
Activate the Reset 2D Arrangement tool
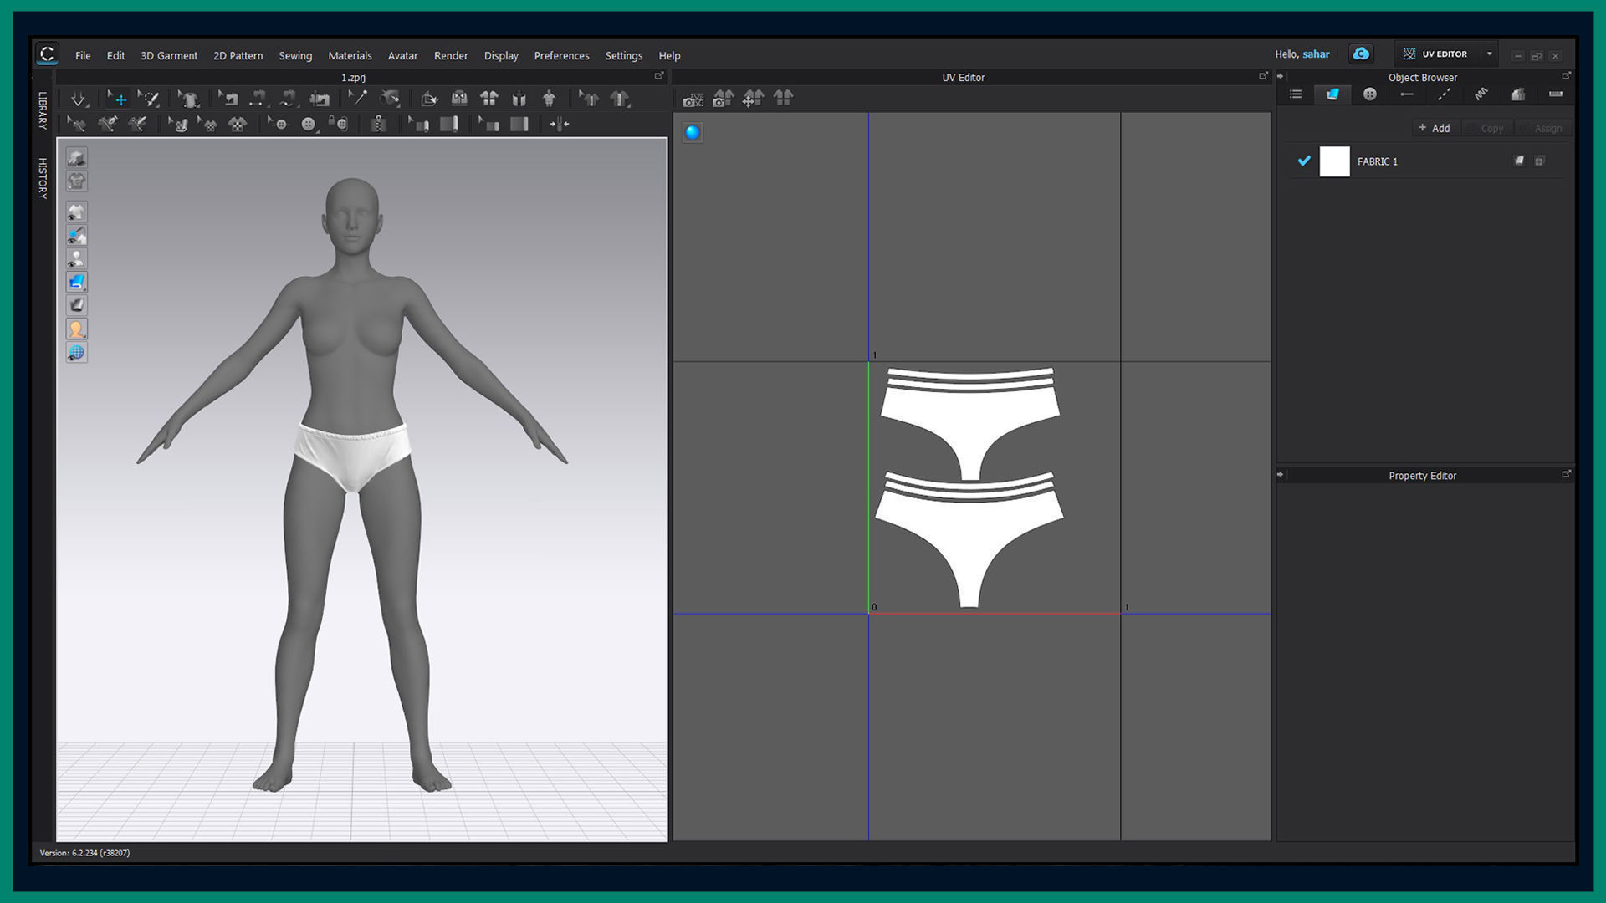click(x=489, y=99)
